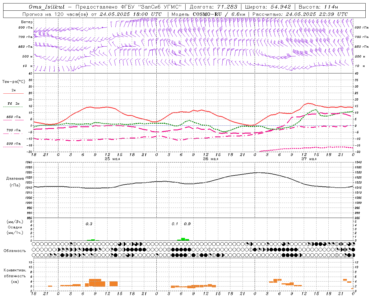This screenshot has width=370, height=296.
Task: Click the dotted pink 500 гПа legend line
Action: click(x=13, y=147)
